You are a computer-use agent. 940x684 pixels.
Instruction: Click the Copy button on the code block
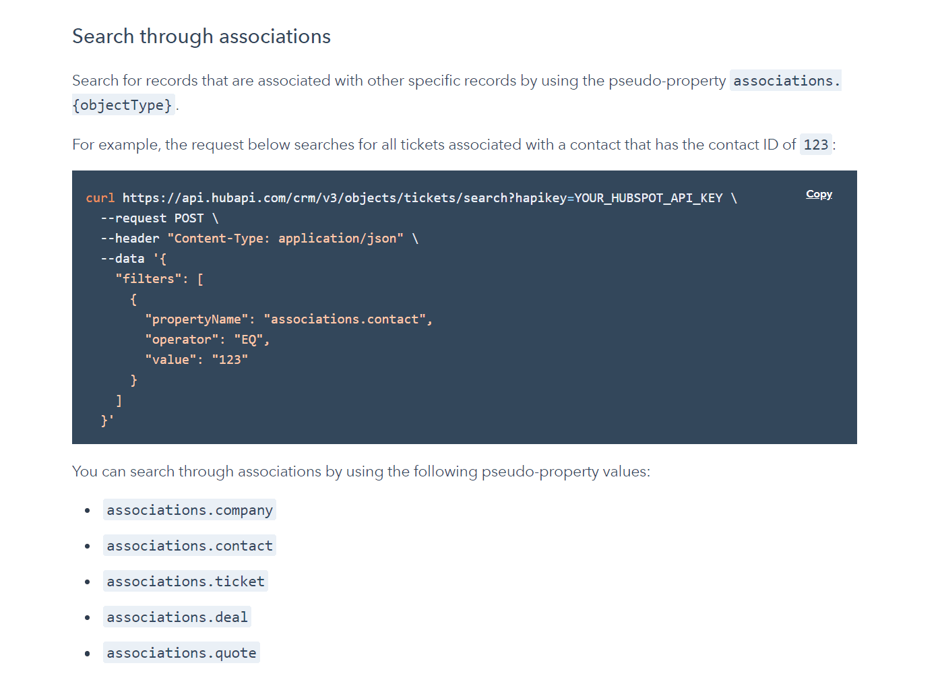click(818, 194)
